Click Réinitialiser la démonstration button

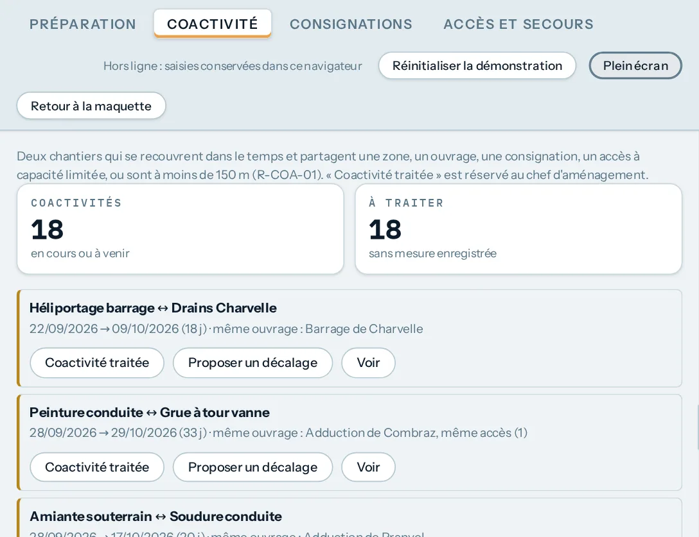(x=477, y=66)
